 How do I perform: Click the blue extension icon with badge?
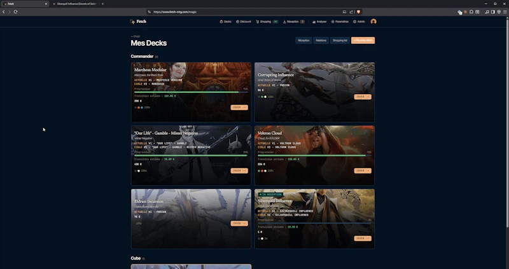(459, 12)
